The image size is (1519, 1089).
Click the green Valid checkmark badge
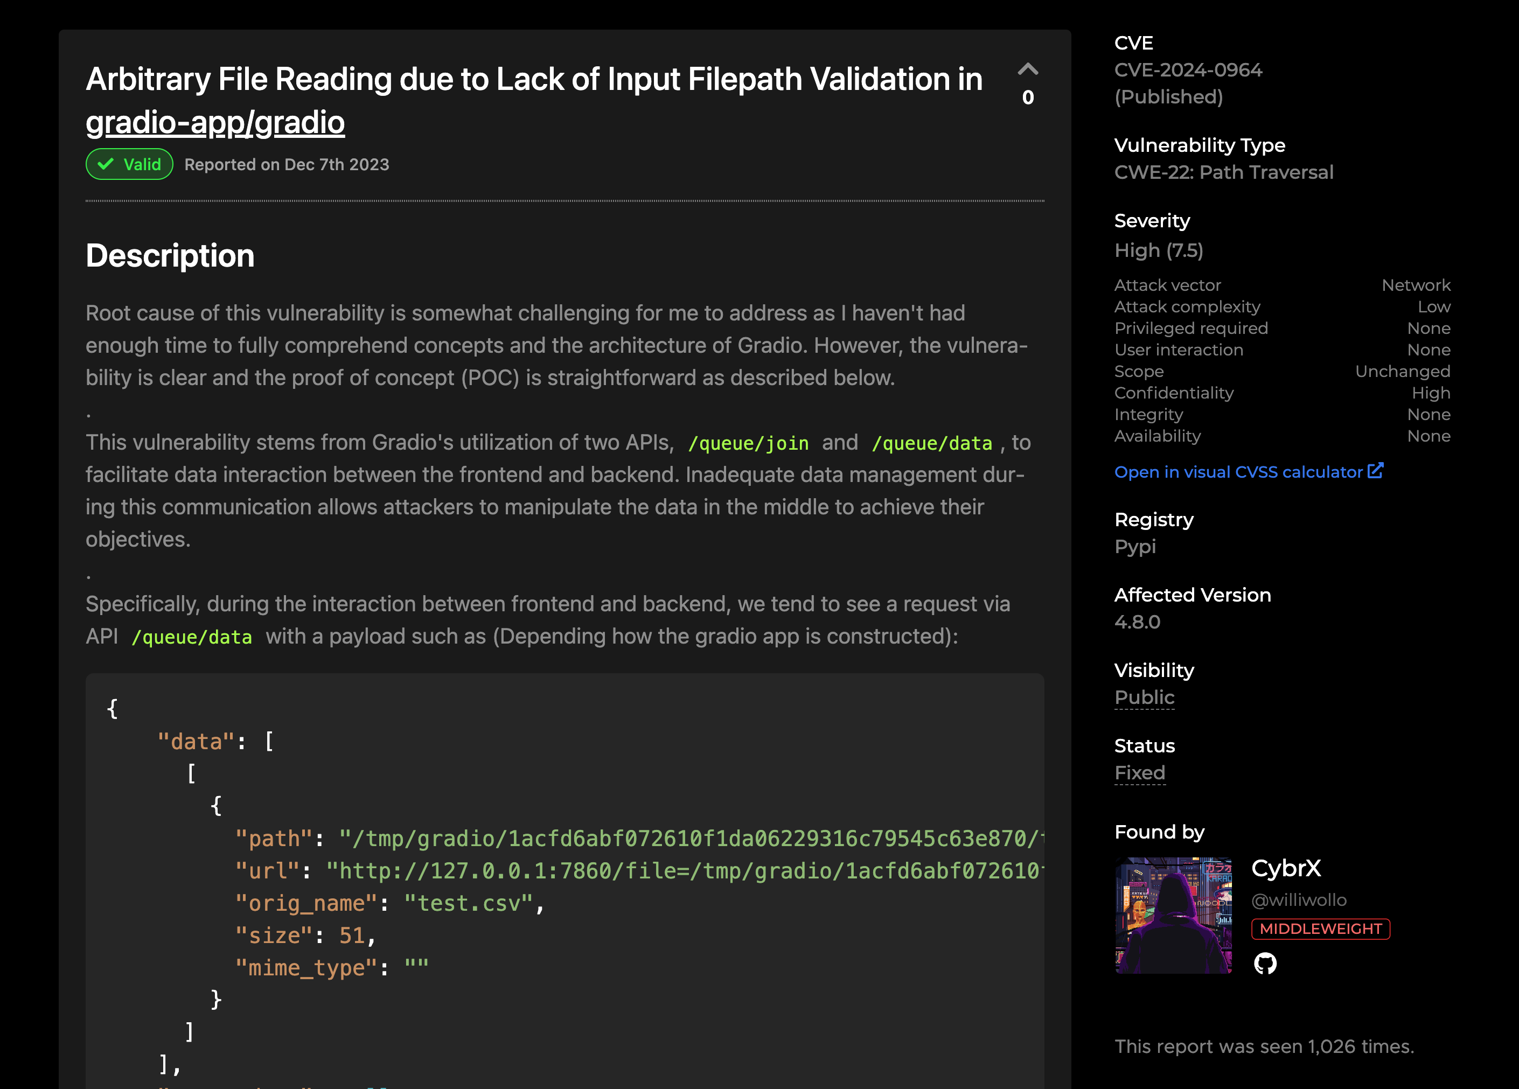pyautogui.click(x=129, y=164)
